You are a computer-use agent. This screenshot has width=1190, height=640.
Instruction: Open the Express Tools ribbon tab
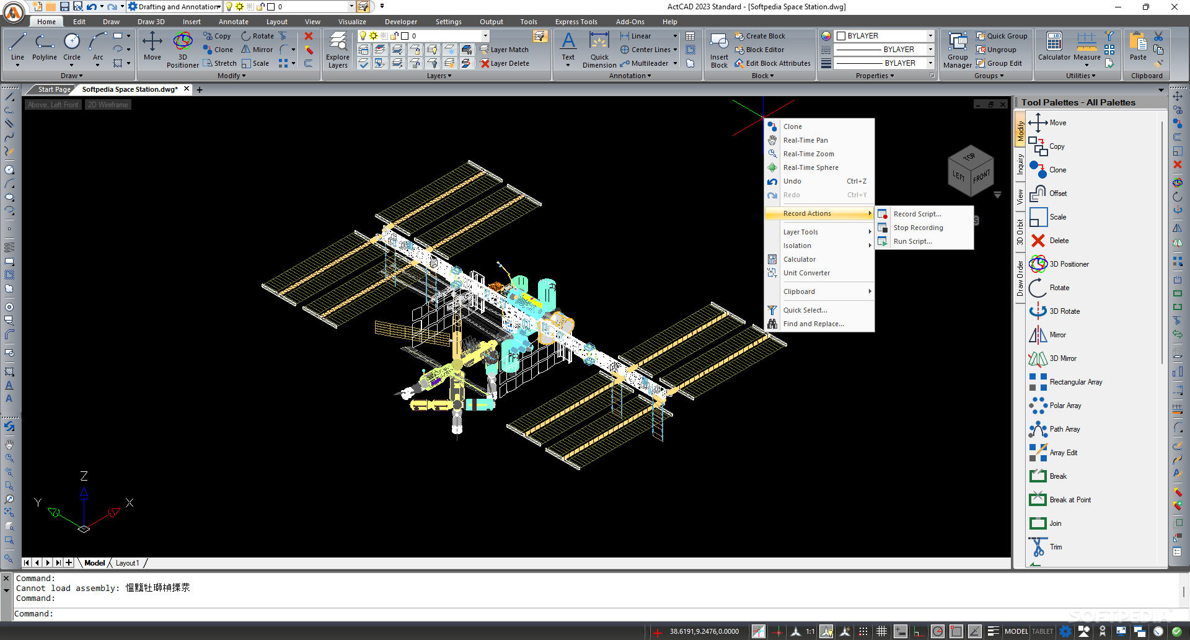pos(576,22)
